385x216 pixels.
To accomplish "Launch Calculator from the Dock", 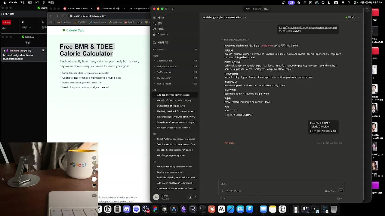I will pos(117,209).
